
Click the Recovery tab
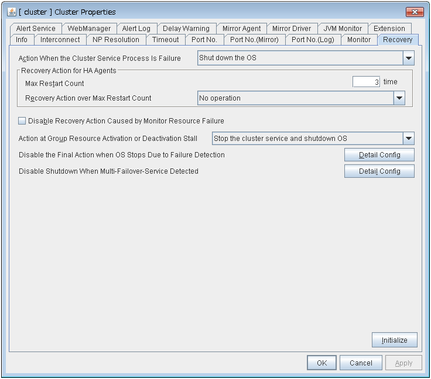pos(398,40)
